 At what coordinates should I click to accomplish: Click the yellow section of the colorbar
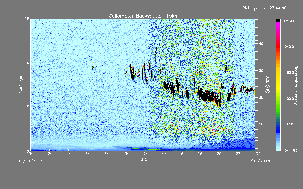tap(278, 81)
